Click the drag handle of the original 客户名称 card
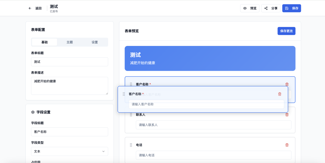This screenshot has width=325, height=163. coord(131,84)
